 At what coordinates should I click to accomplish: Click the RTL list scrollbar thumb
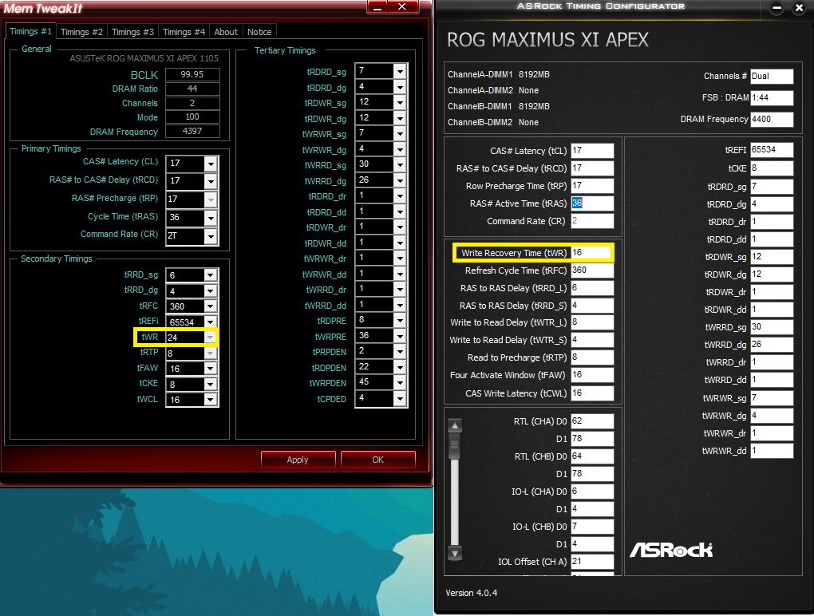[x=455, y=447]
